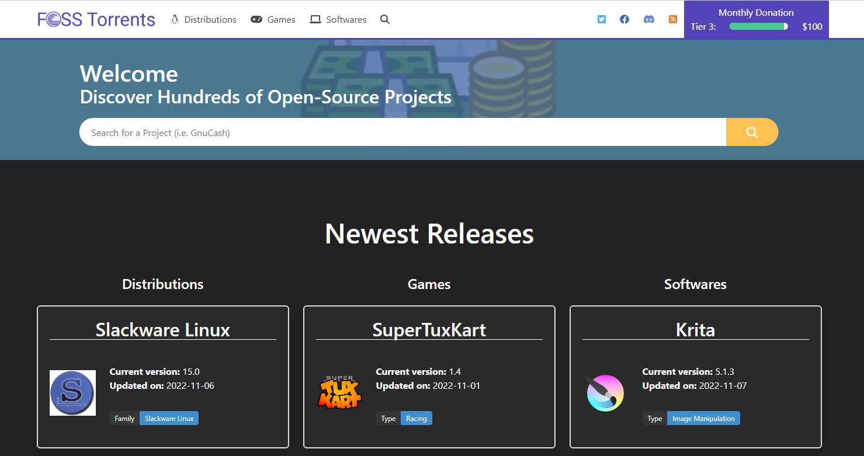Open the Krita card title
Image resolution: width=864 pixels, height=456 pixels.
pyautogui.click(x=695, y=329)
